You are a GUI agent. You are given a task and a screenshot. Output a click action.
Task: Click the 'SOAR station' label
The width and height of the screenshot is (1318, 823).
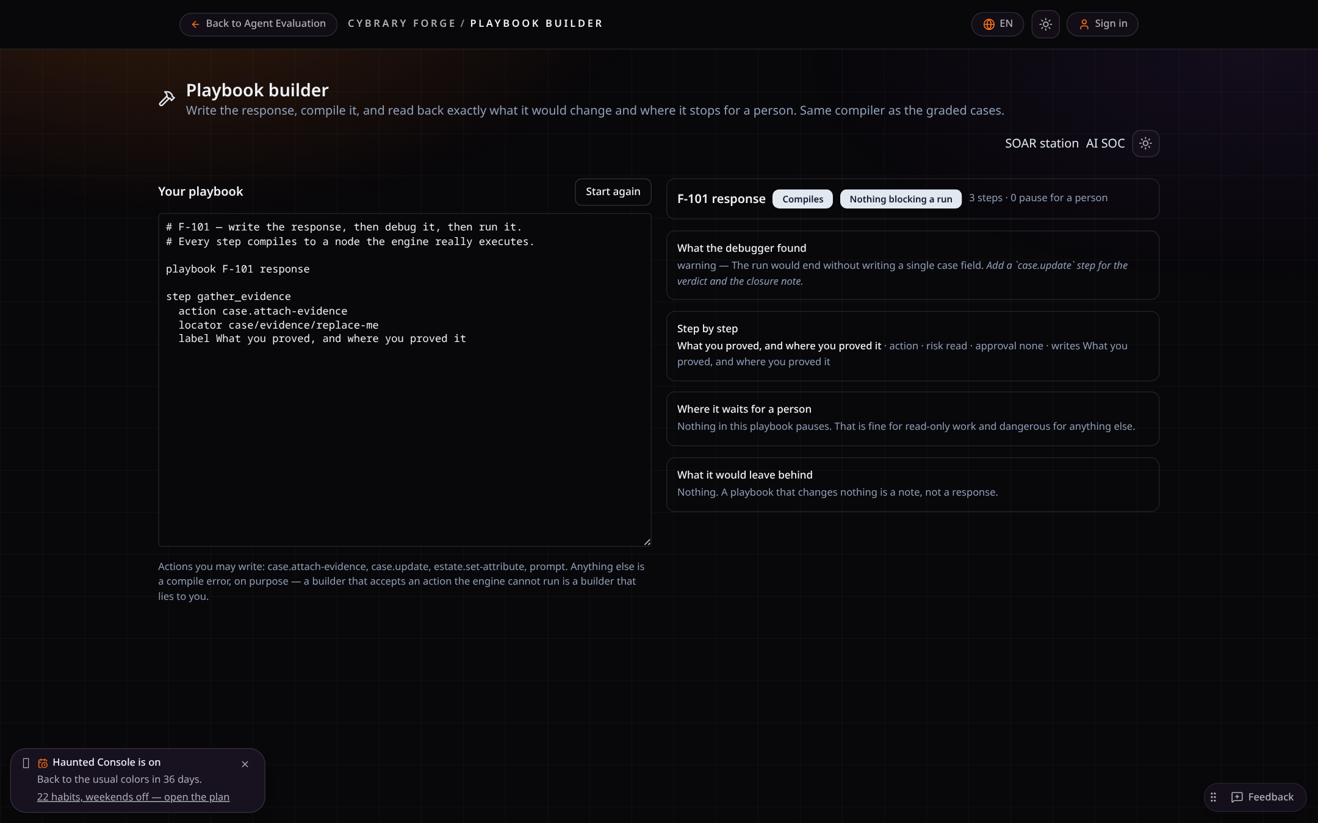tap(1042, 143)
